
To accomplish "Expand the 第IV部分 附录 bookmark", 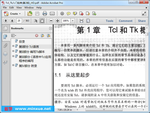I will tap(13, 65).
